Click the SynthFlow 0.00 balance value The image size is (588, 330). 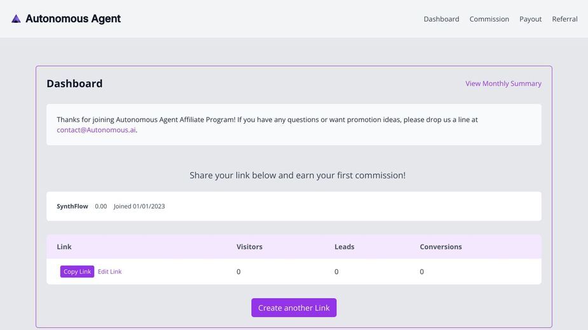click(x=101, y=206)
